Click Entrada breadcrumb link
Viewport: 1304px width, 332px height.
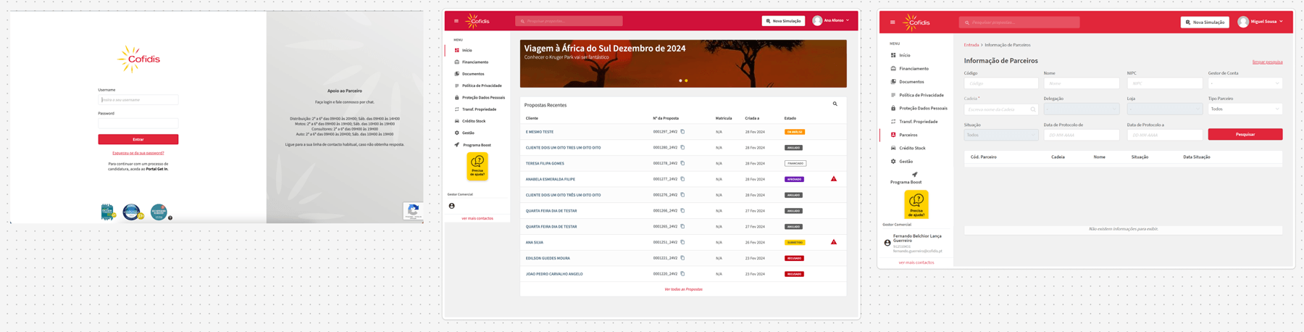pos(971,45)
